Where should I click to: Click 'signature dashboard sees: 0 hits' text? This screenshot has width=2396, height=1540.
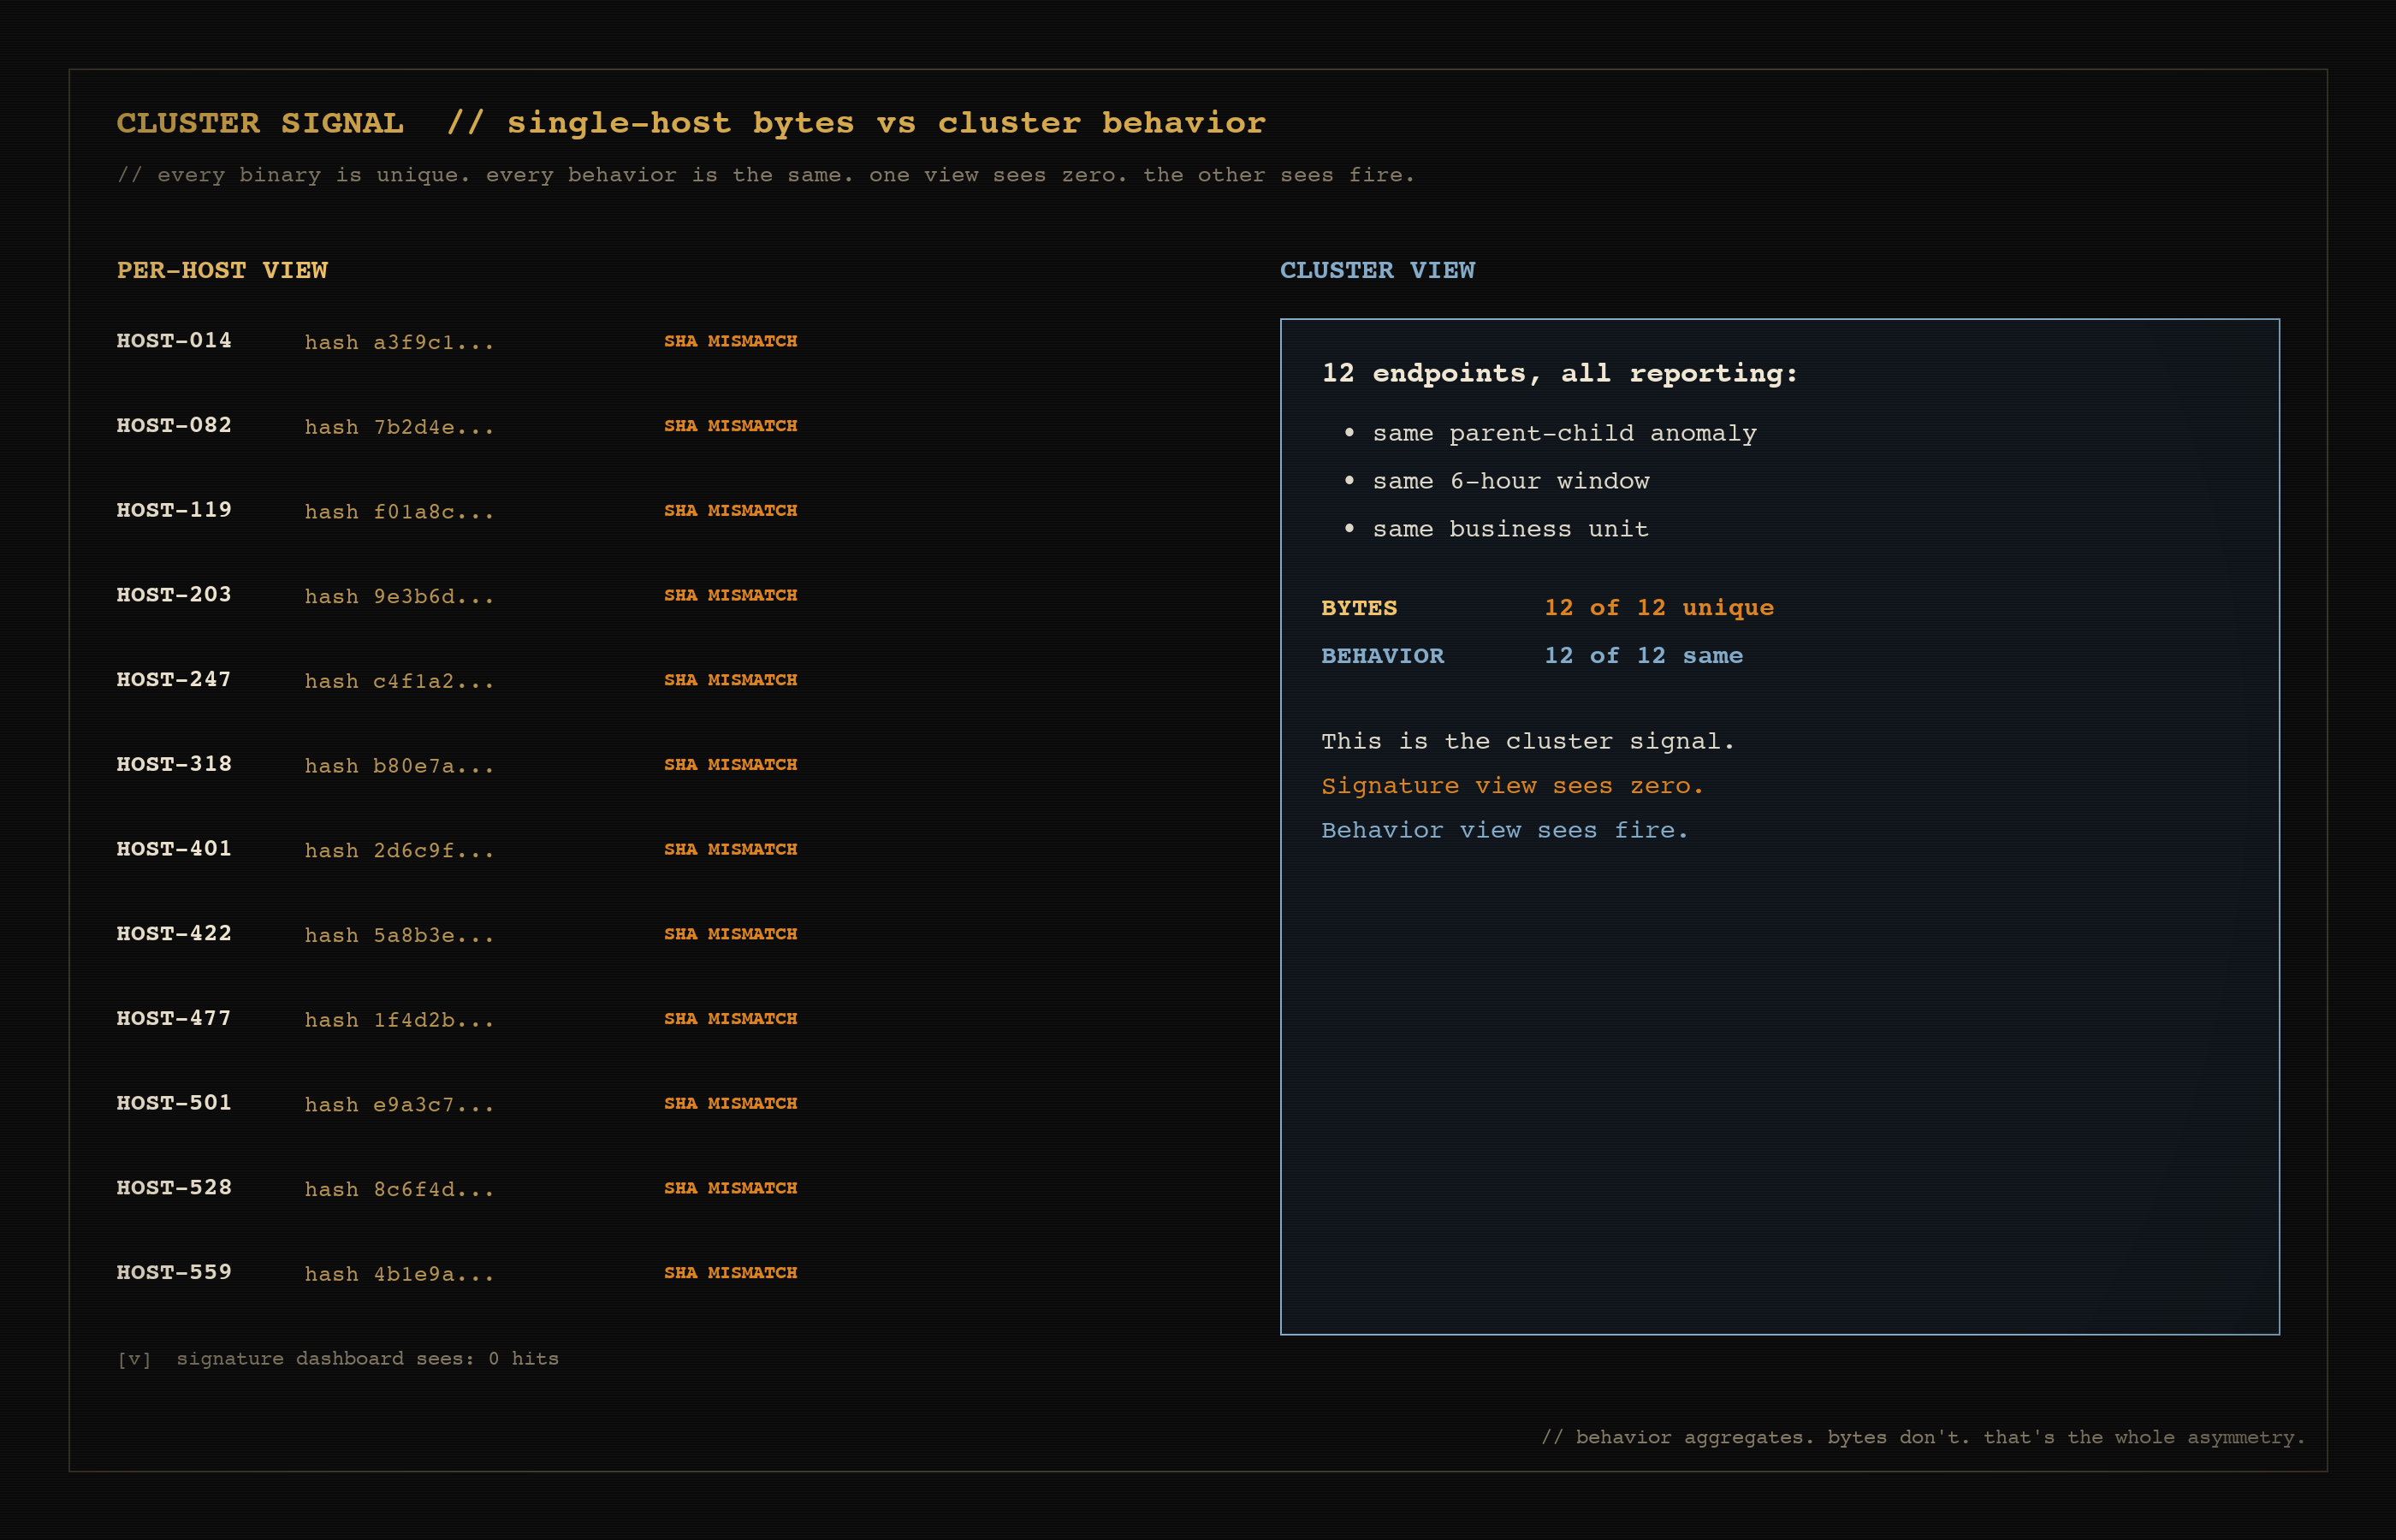tap(367, 1359)
